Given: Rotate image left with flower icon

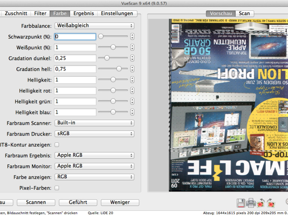Looking at the screenshot, I should pos(261,203).
